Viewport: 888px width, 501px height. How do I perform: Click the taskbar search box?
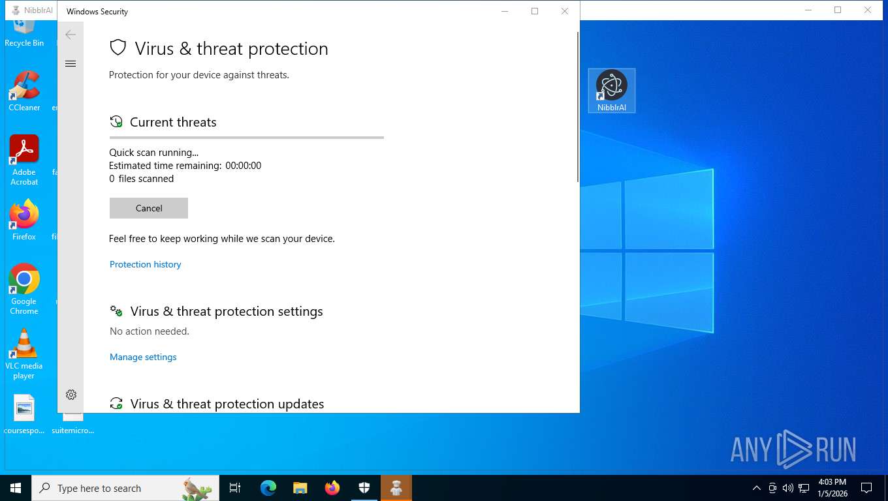[x=125, y=488]
